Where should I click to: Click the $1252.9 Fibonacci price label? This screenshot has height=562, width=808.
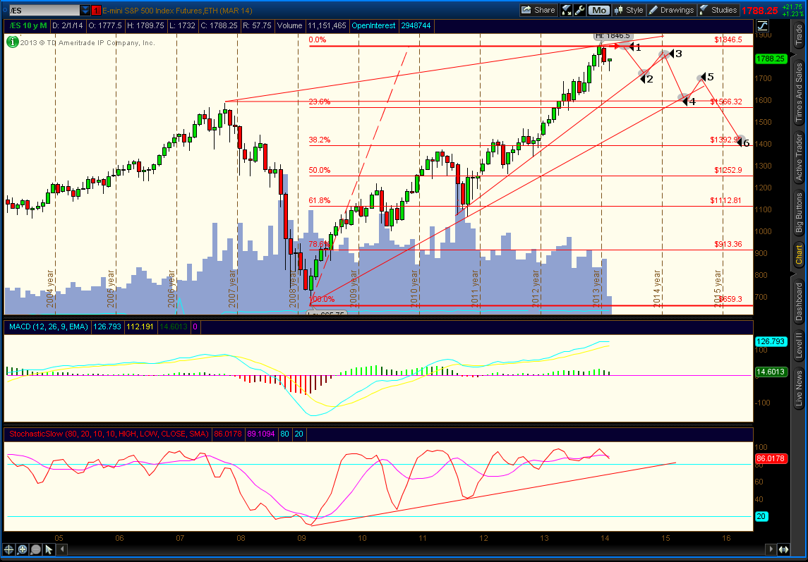point(728,170)
